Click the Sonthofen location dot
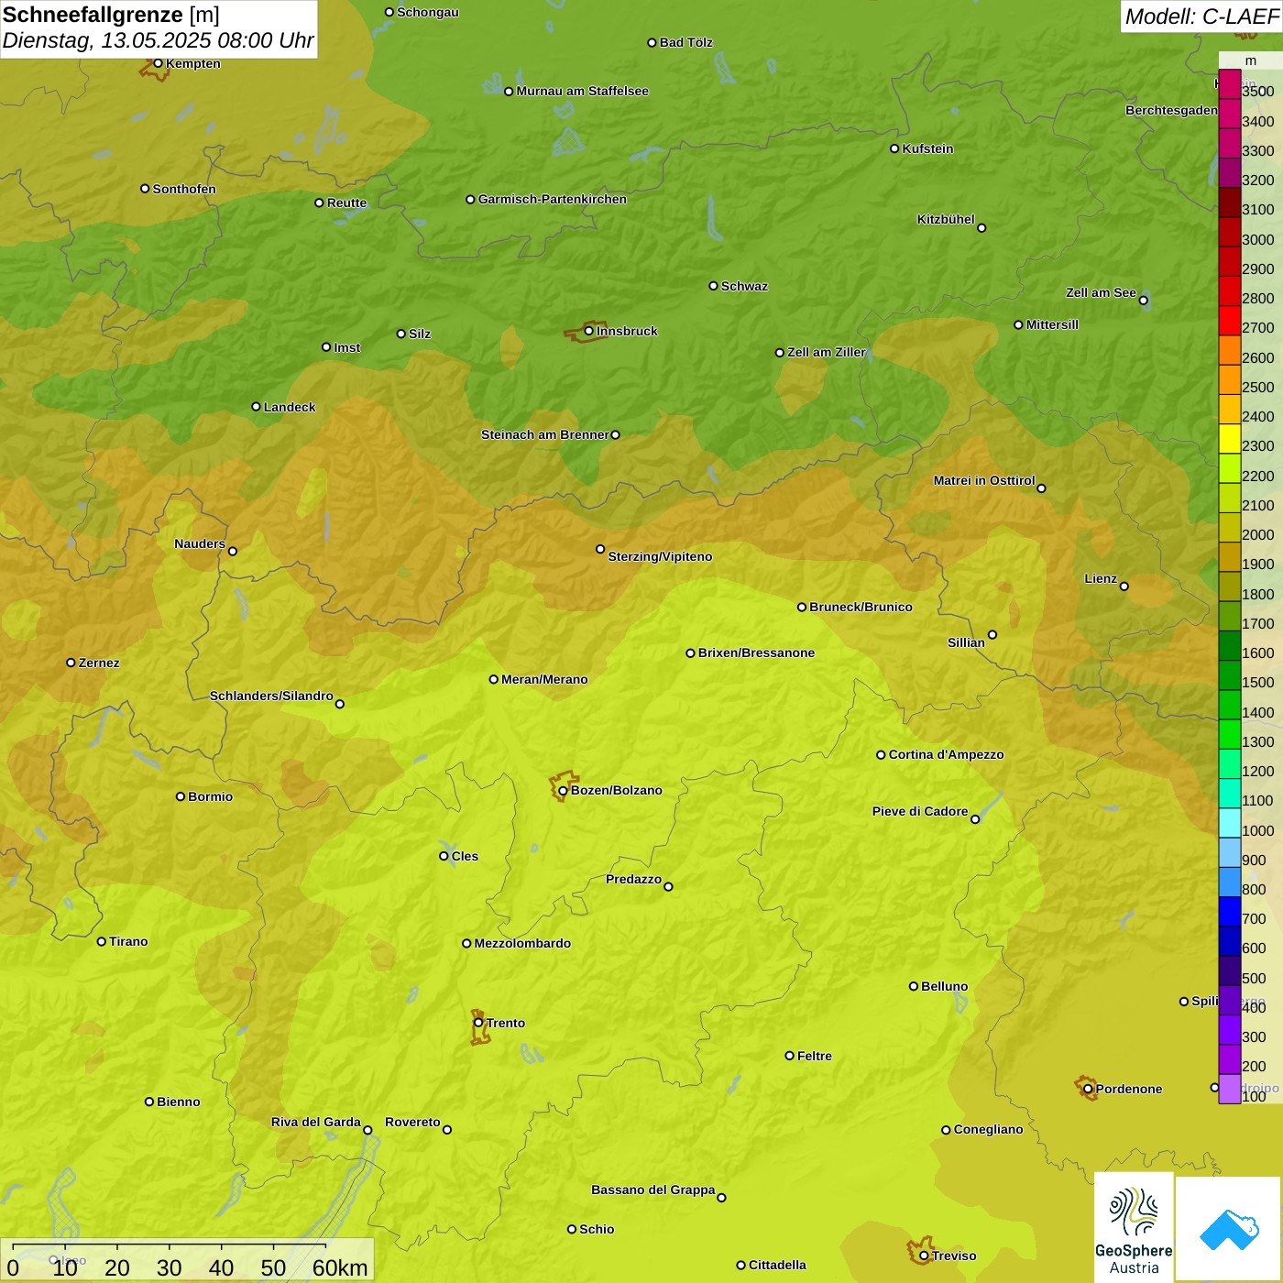This screenshot has height=1283, width=1283. click(145, 189)
